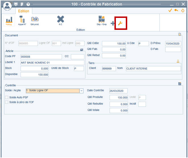Click the U.Cde field

(143, 43)
